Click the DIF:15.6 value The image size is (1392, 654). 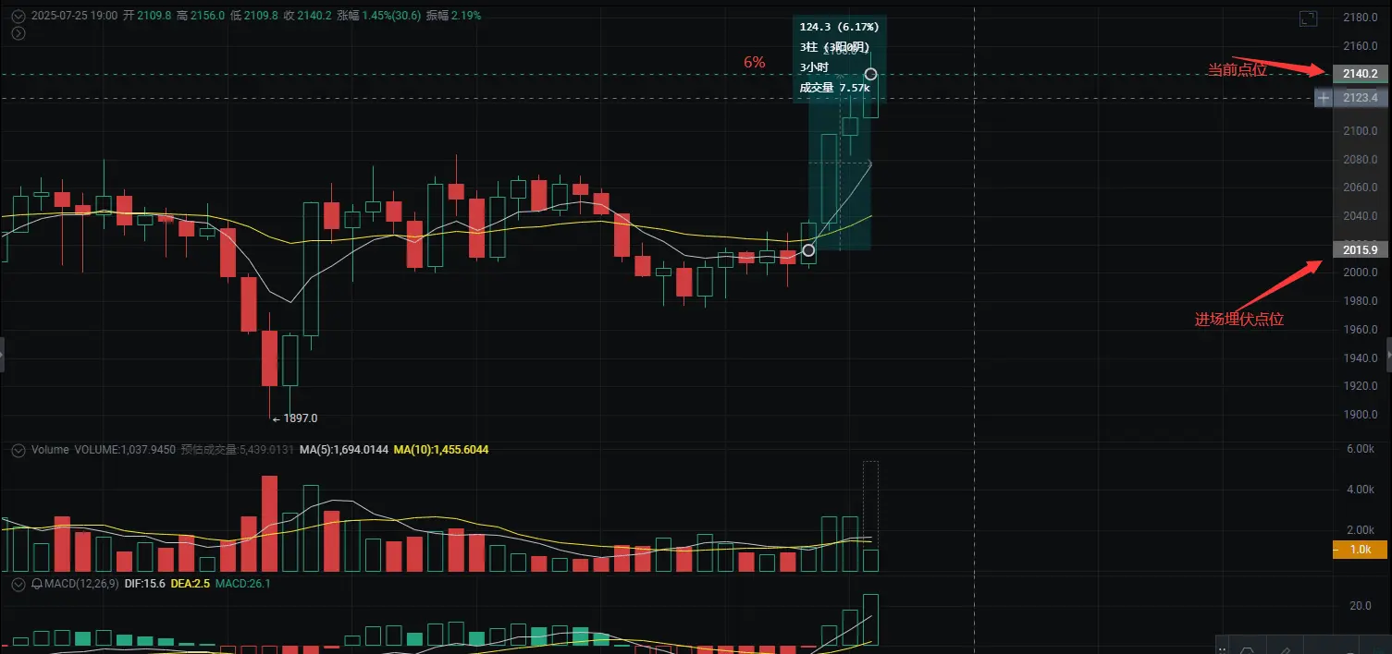pyautogui.click(x=144, y=584)
